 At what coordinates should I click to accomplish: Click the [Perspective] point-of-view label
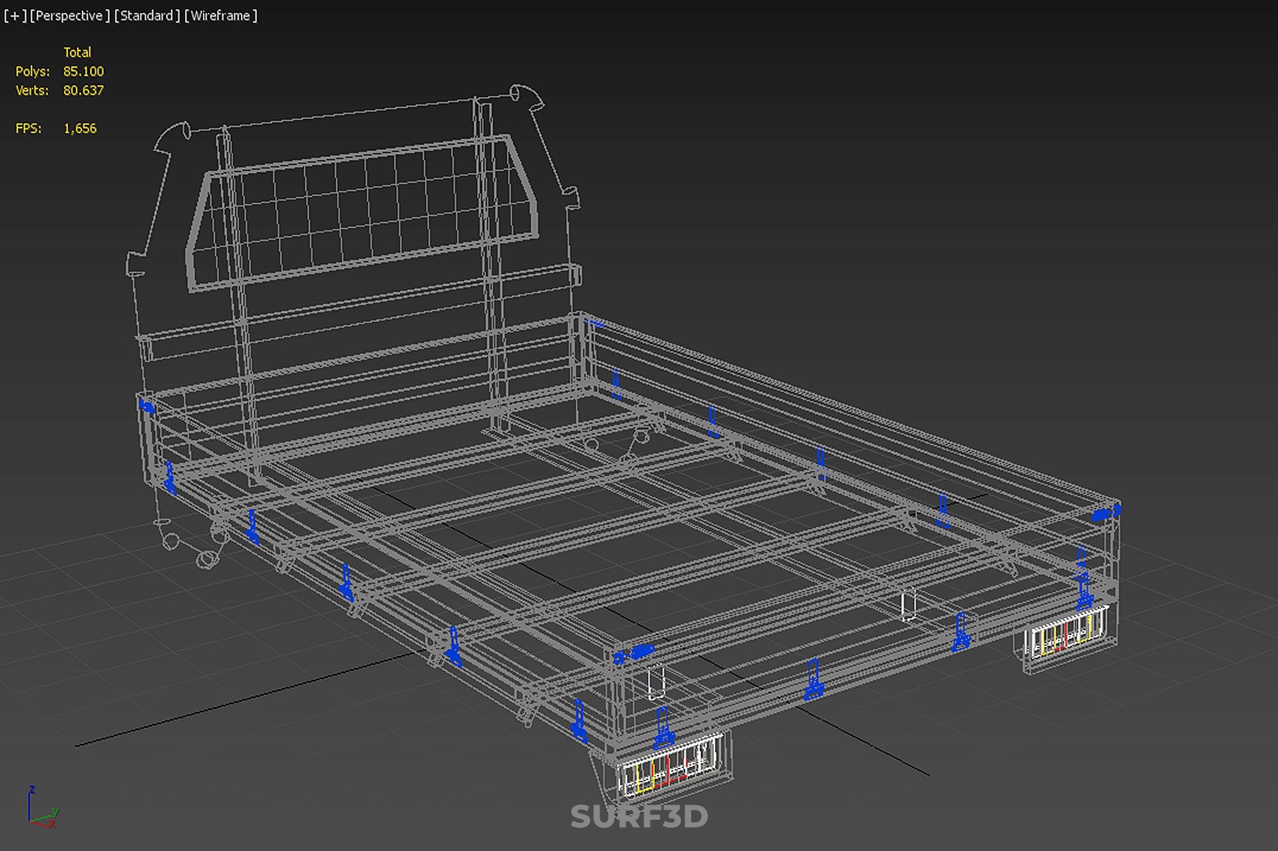pos(69,15)
